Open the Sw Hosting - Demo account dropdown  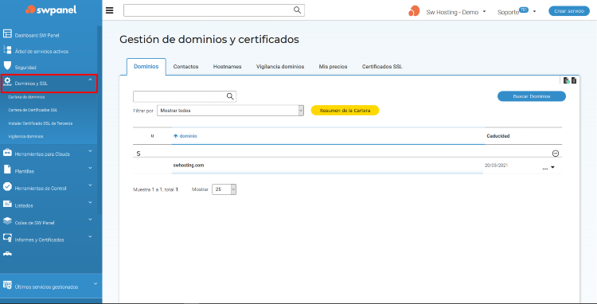click(x=484, y=11)
